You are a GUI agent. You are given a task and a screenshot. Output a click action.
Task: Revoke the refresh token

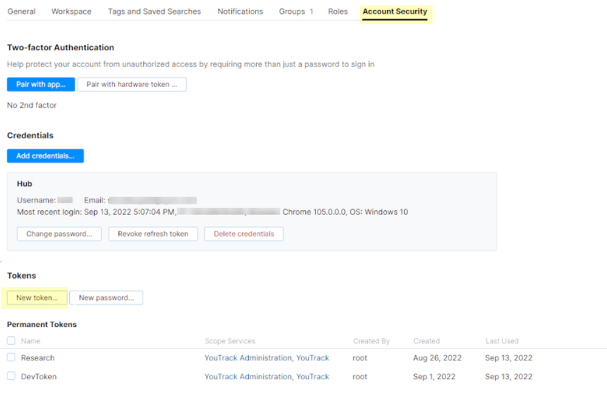tap(153, 234)
